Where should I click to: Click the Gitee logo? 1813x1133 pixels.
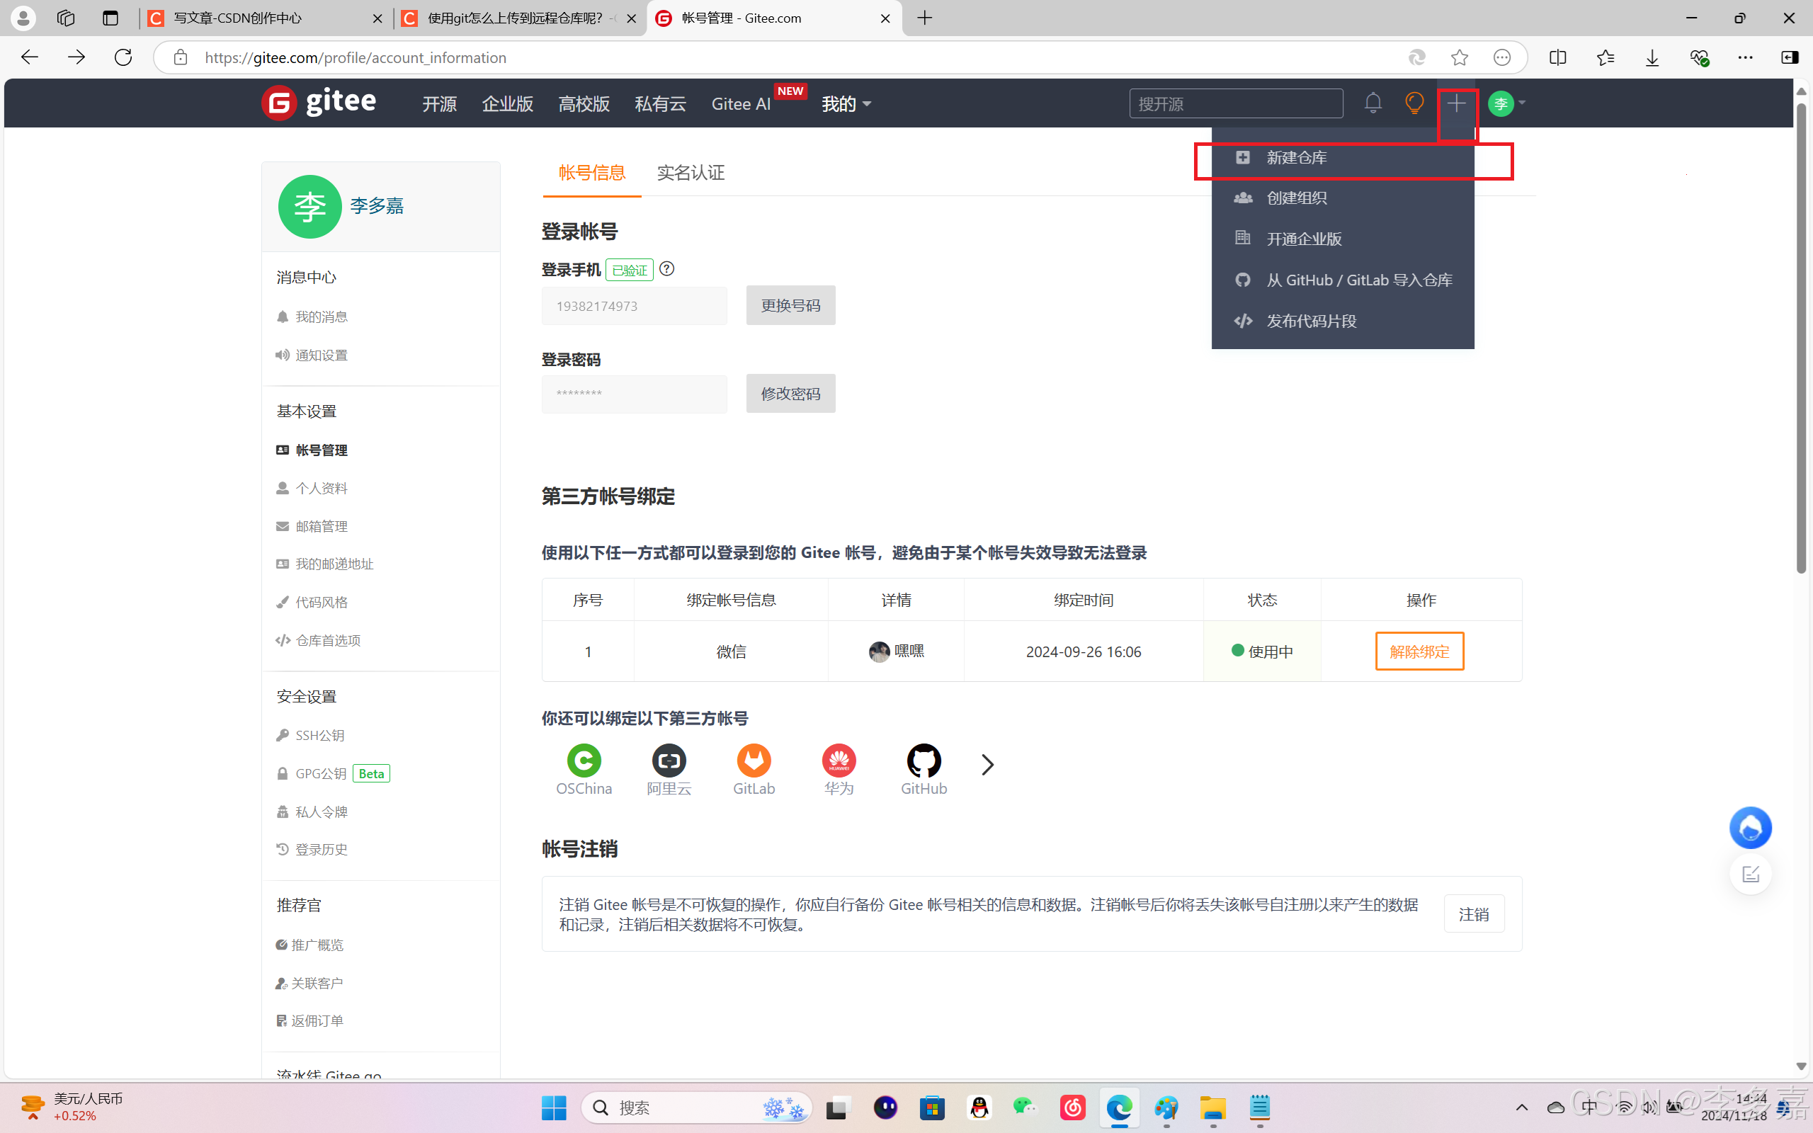[x=319, y=103]
